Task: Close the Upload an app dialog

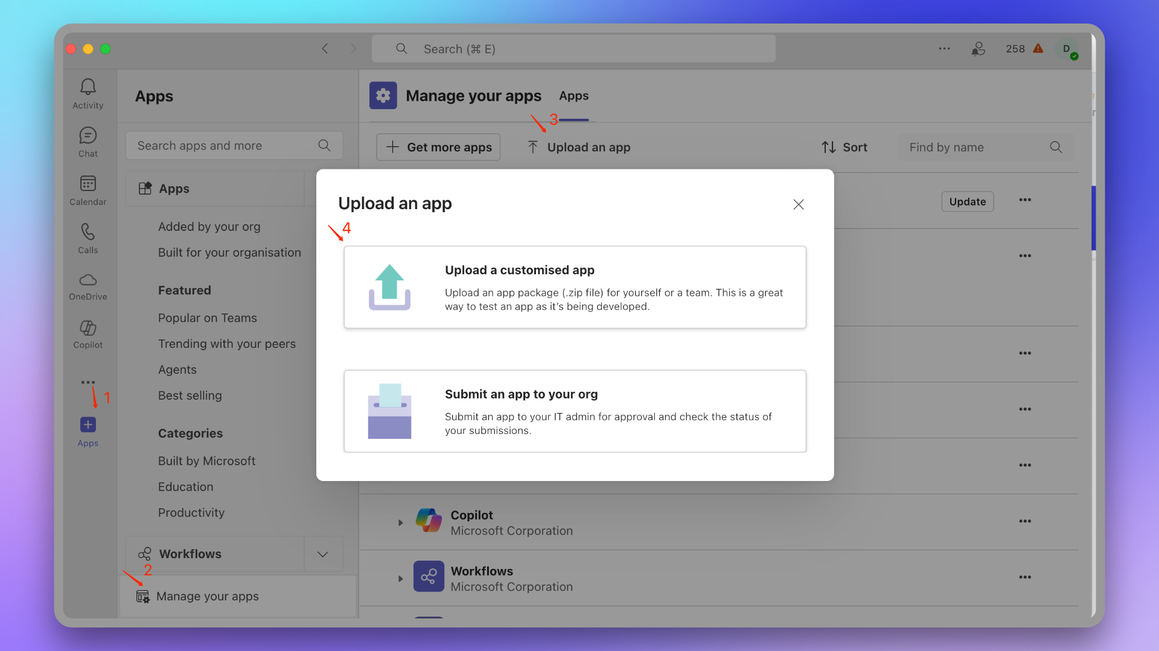Action: [798, 204]
